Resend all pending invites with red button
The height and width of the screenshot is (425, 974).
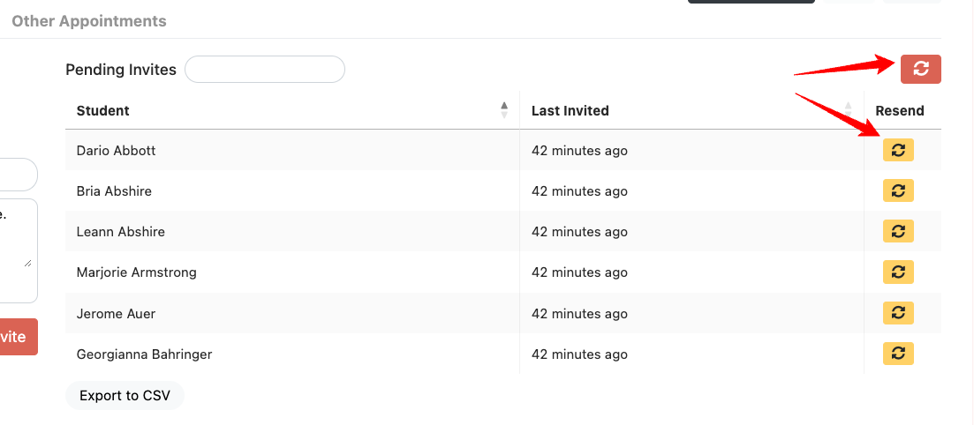coord(920,69)
